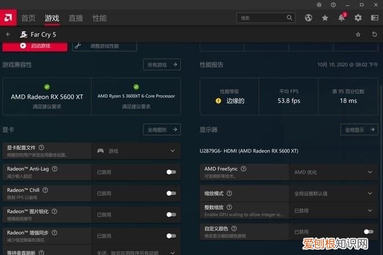Viewport: 383px width, 255px height.
Task: Click the 53.8 fps average value
Action: click(x=288, y=101)
